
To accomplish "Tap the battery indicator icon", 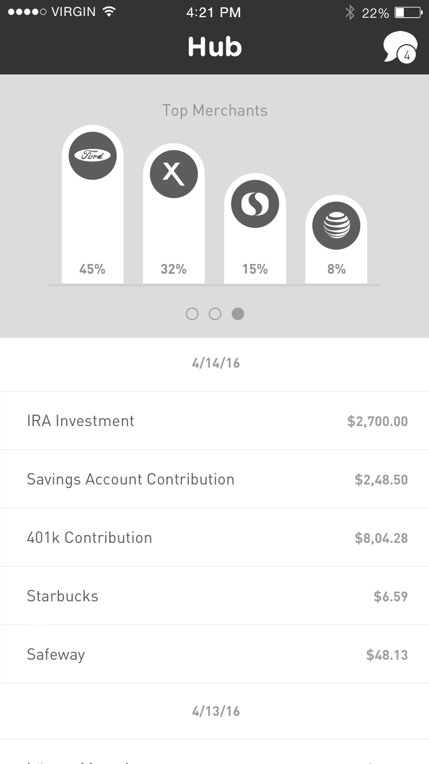I will [408, 13].
